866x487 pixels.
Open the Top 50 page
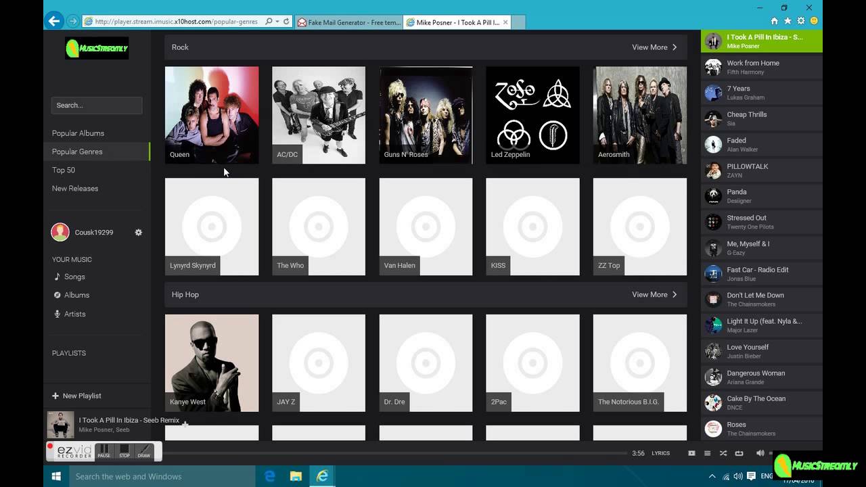click(64, 170)
